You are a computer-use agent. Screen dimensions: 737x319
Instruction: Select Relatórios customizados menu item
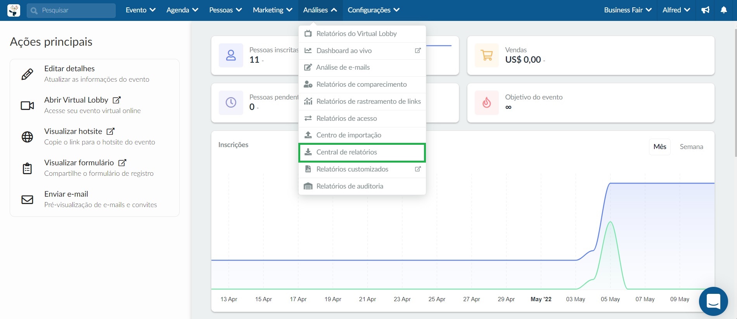[362, 169]
